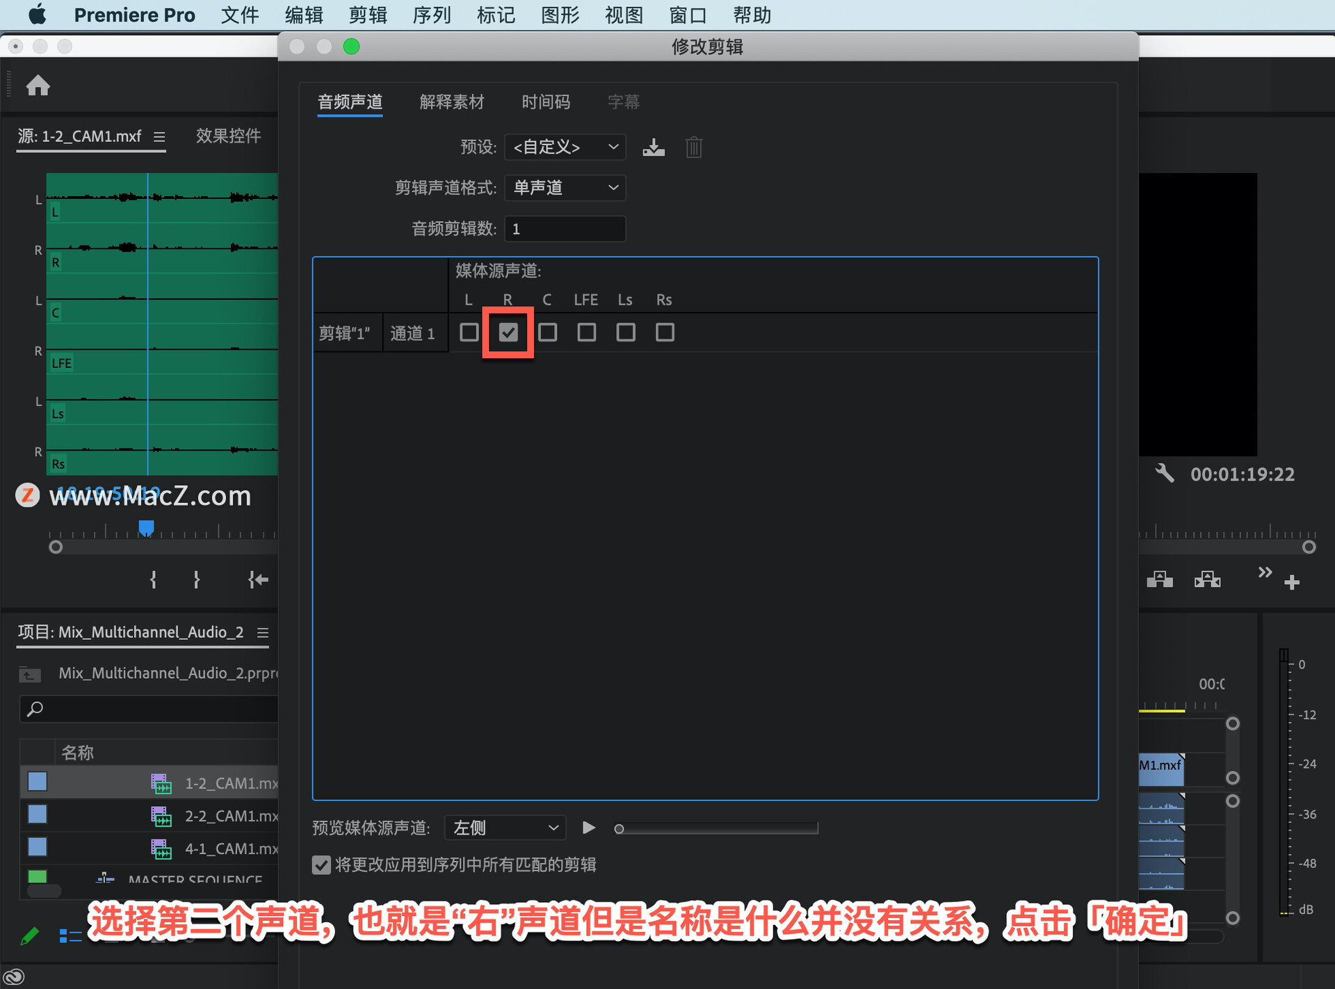Click the project search magnifier icon
Viewport: 1335px width, 989px height.
35,709
